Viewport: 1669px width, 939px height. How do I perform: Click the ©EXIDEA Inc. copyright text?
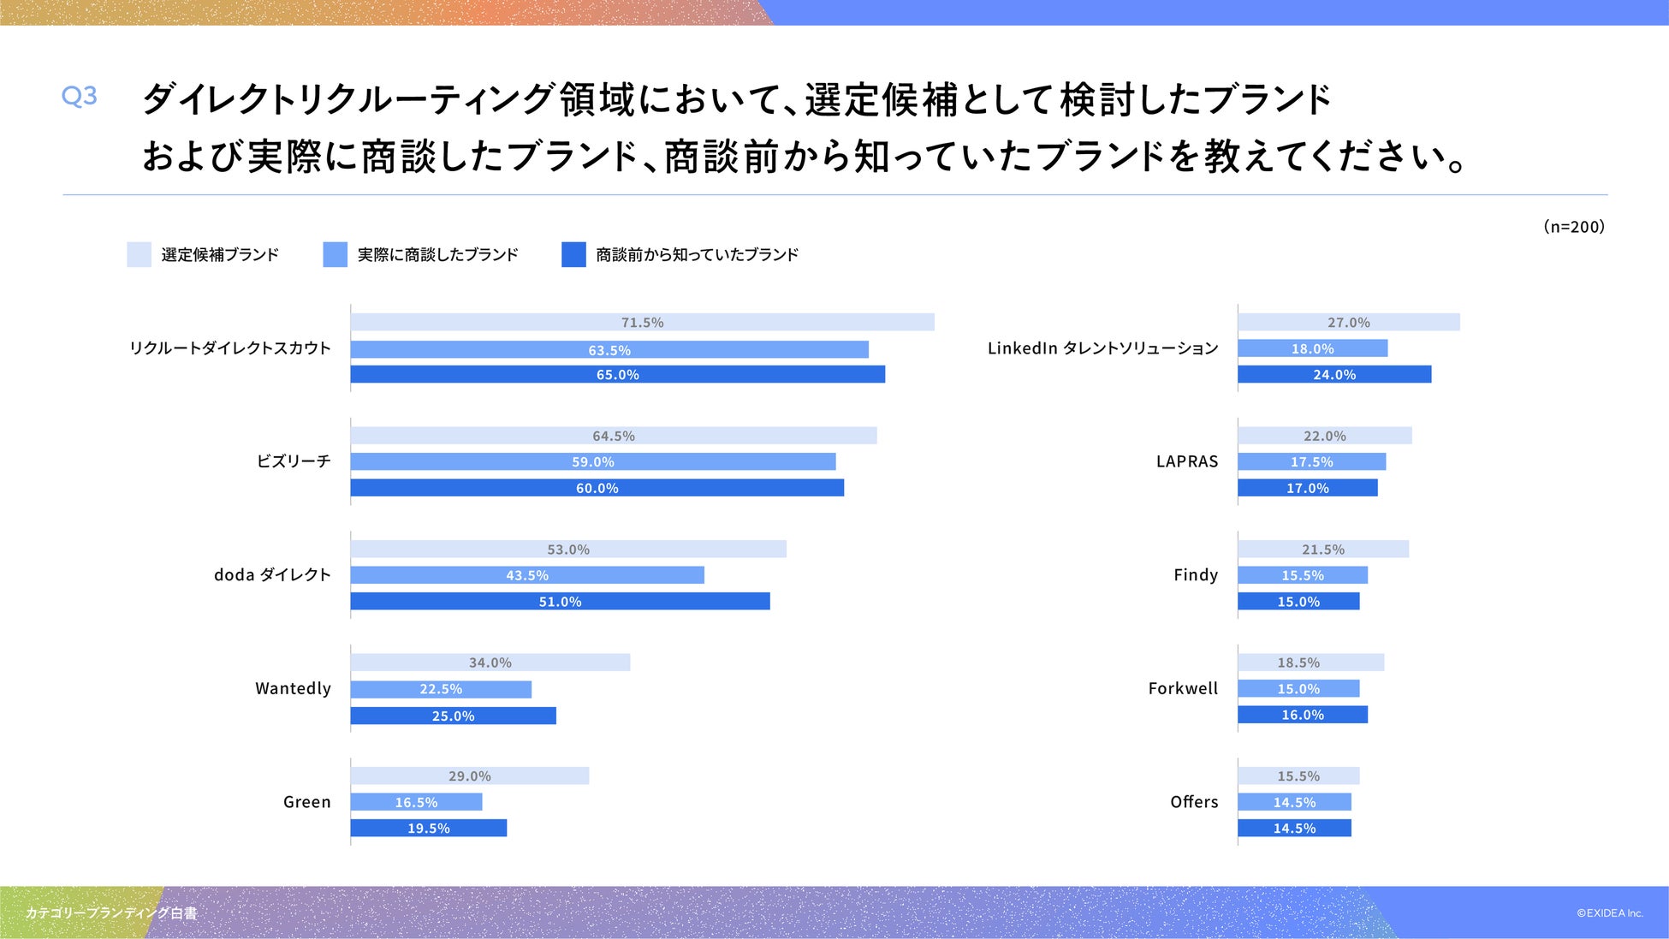pos(1609,913)
